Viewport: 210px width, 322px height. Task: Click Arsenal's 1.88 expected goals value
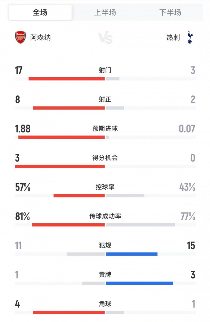point(23,129)
